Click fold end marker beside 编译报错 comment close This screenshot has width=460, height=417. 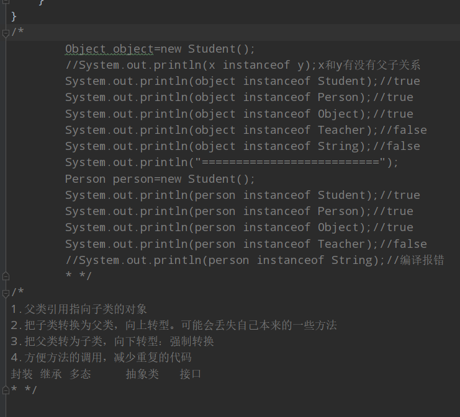pos(6,276)
